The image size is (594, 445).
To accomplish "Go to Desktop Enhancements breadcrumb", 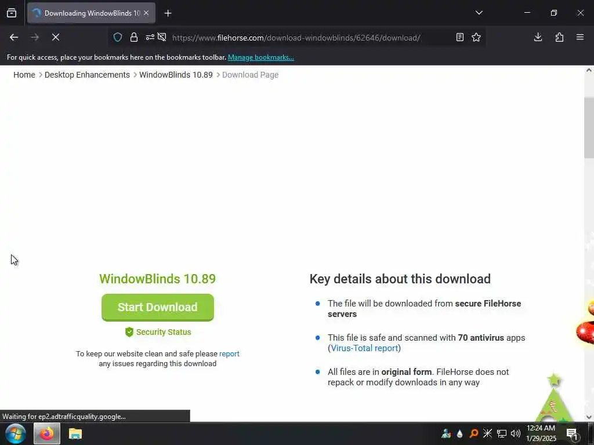I will tap(87, 75).
